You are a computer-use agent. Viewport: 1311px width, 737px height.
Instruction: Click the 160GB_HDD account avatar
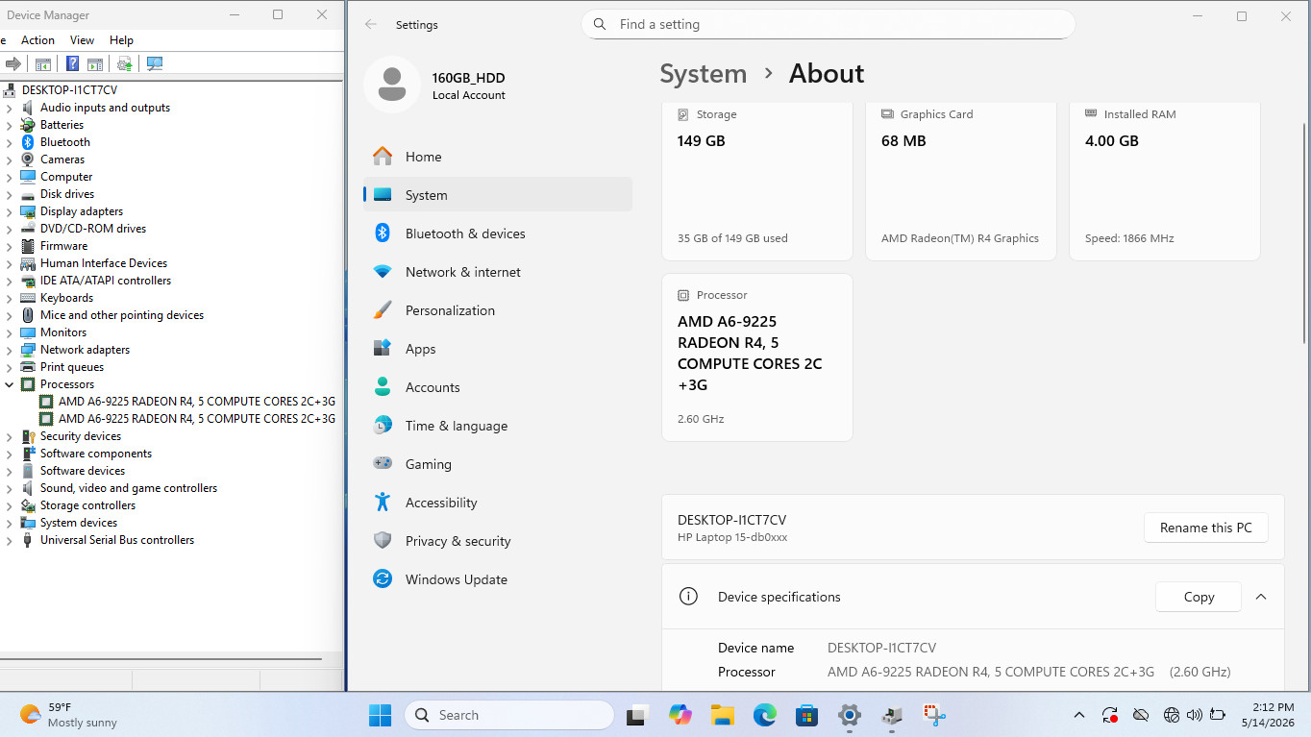[392, 85]
